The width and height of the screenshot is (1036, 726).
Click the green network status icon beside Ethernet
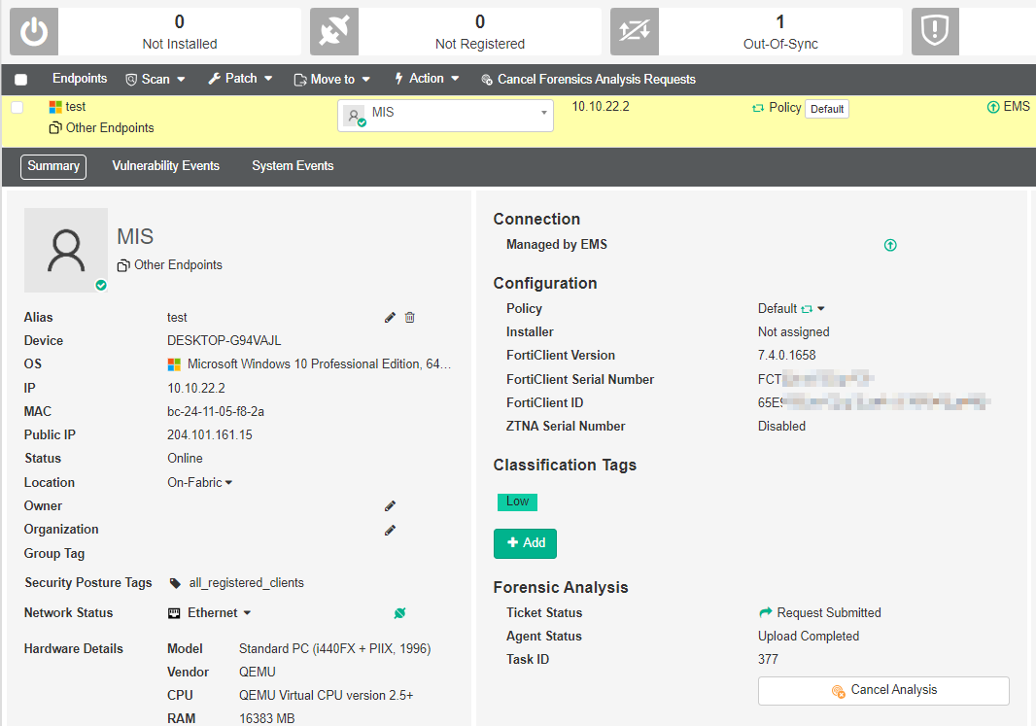tap(399, 612)
